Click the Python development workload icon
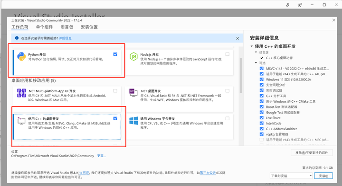342x186 pixels. click(21, 56)
